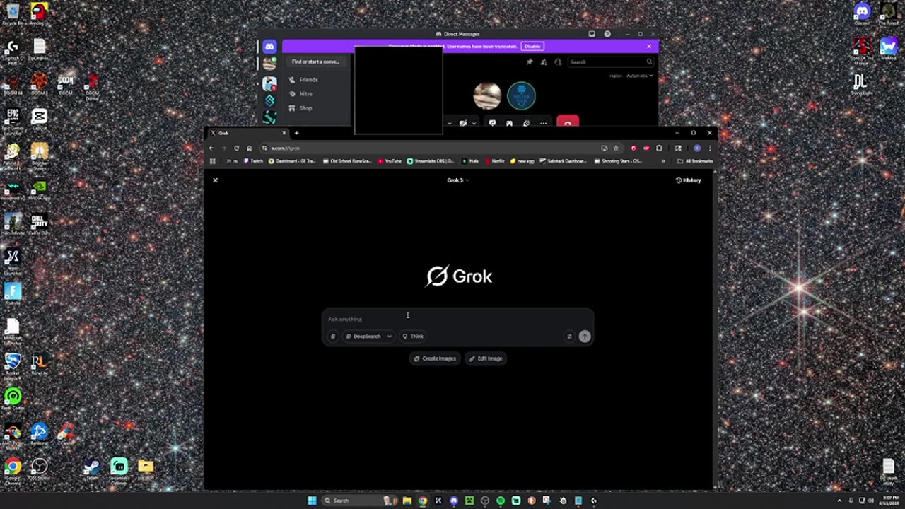This screenshot has width=905, height=509.
Task: Click Chrome back arrow
Action: click(211, 148)
